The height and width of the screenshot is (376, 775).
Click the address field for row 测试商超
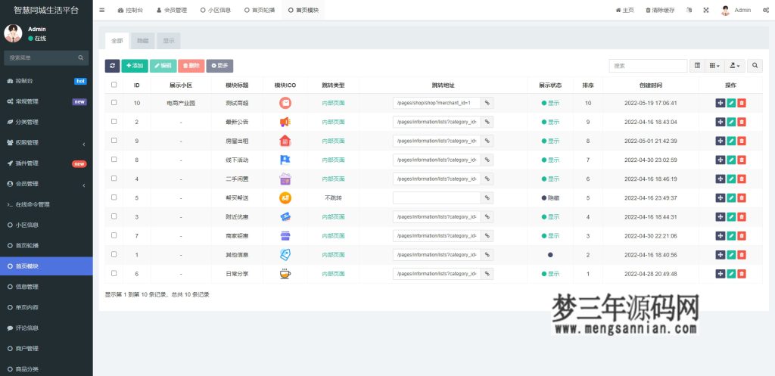tap(437, 103)
